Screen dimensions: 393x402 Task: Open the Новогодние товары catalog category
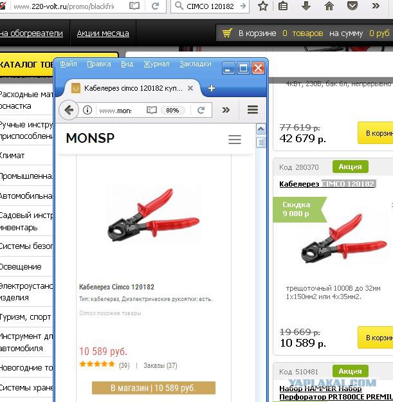[x=26, y=368]
